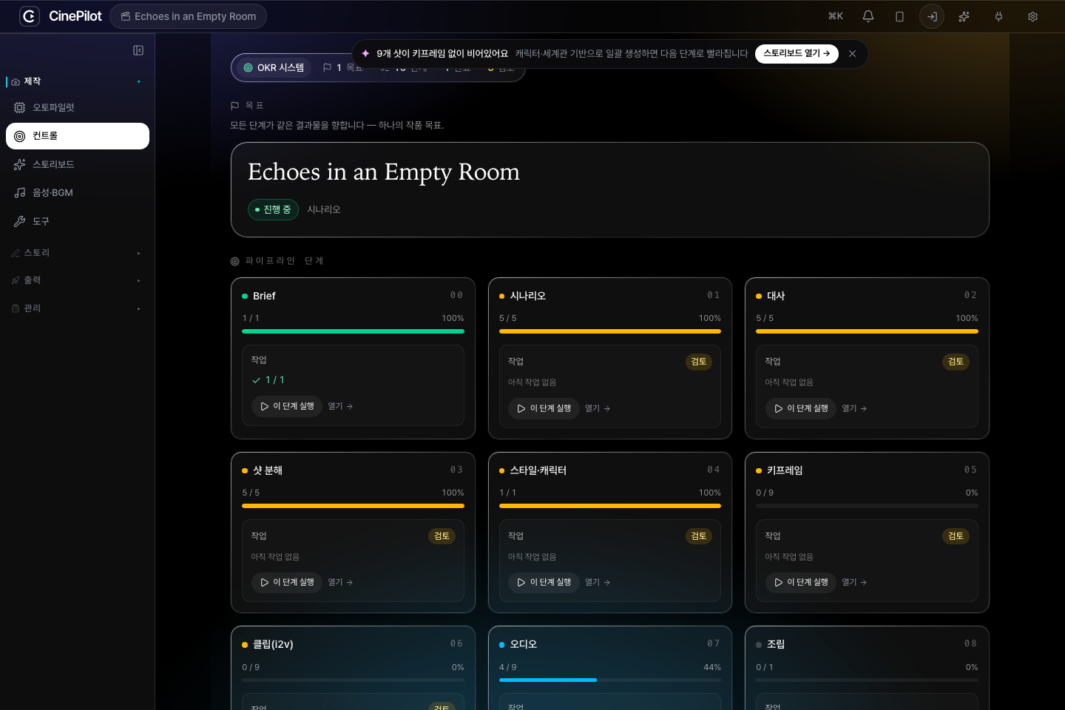1065x710 pixels.
Task: Click the login arrow icon in header
Action: pos(932,16)
